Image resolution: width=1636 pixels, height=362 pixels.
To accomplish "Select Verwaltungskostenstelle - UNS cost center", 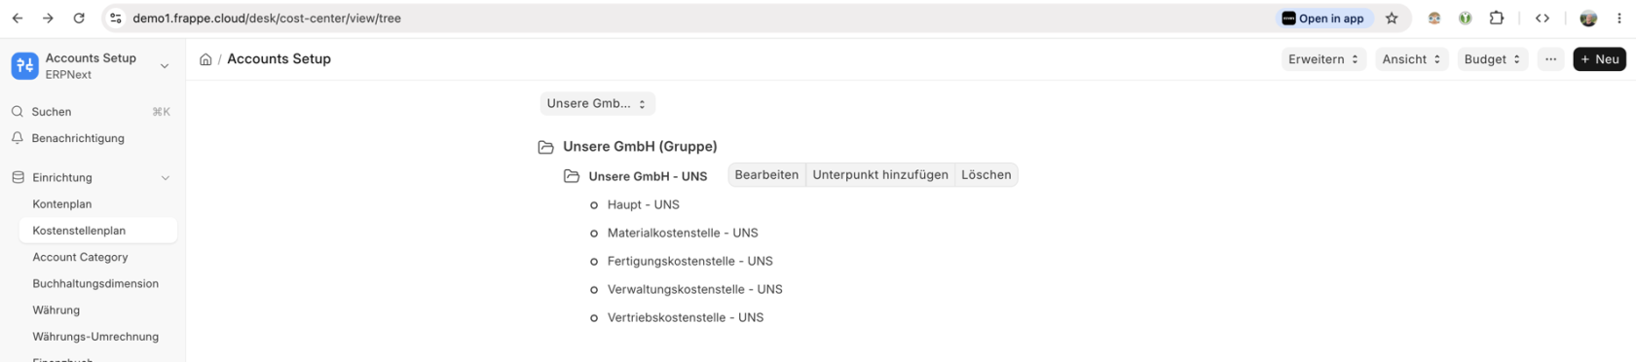I will pyautogui.click(x=695, y=290).
